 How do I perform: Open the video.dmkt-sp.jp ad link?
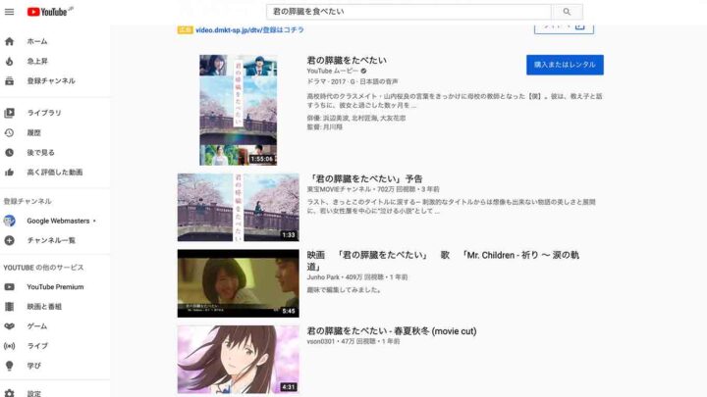249,29
